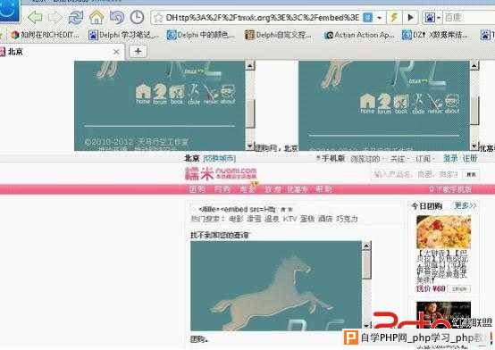Click forum icon in left embedded frame
The image size is (495, 350).
159,94
